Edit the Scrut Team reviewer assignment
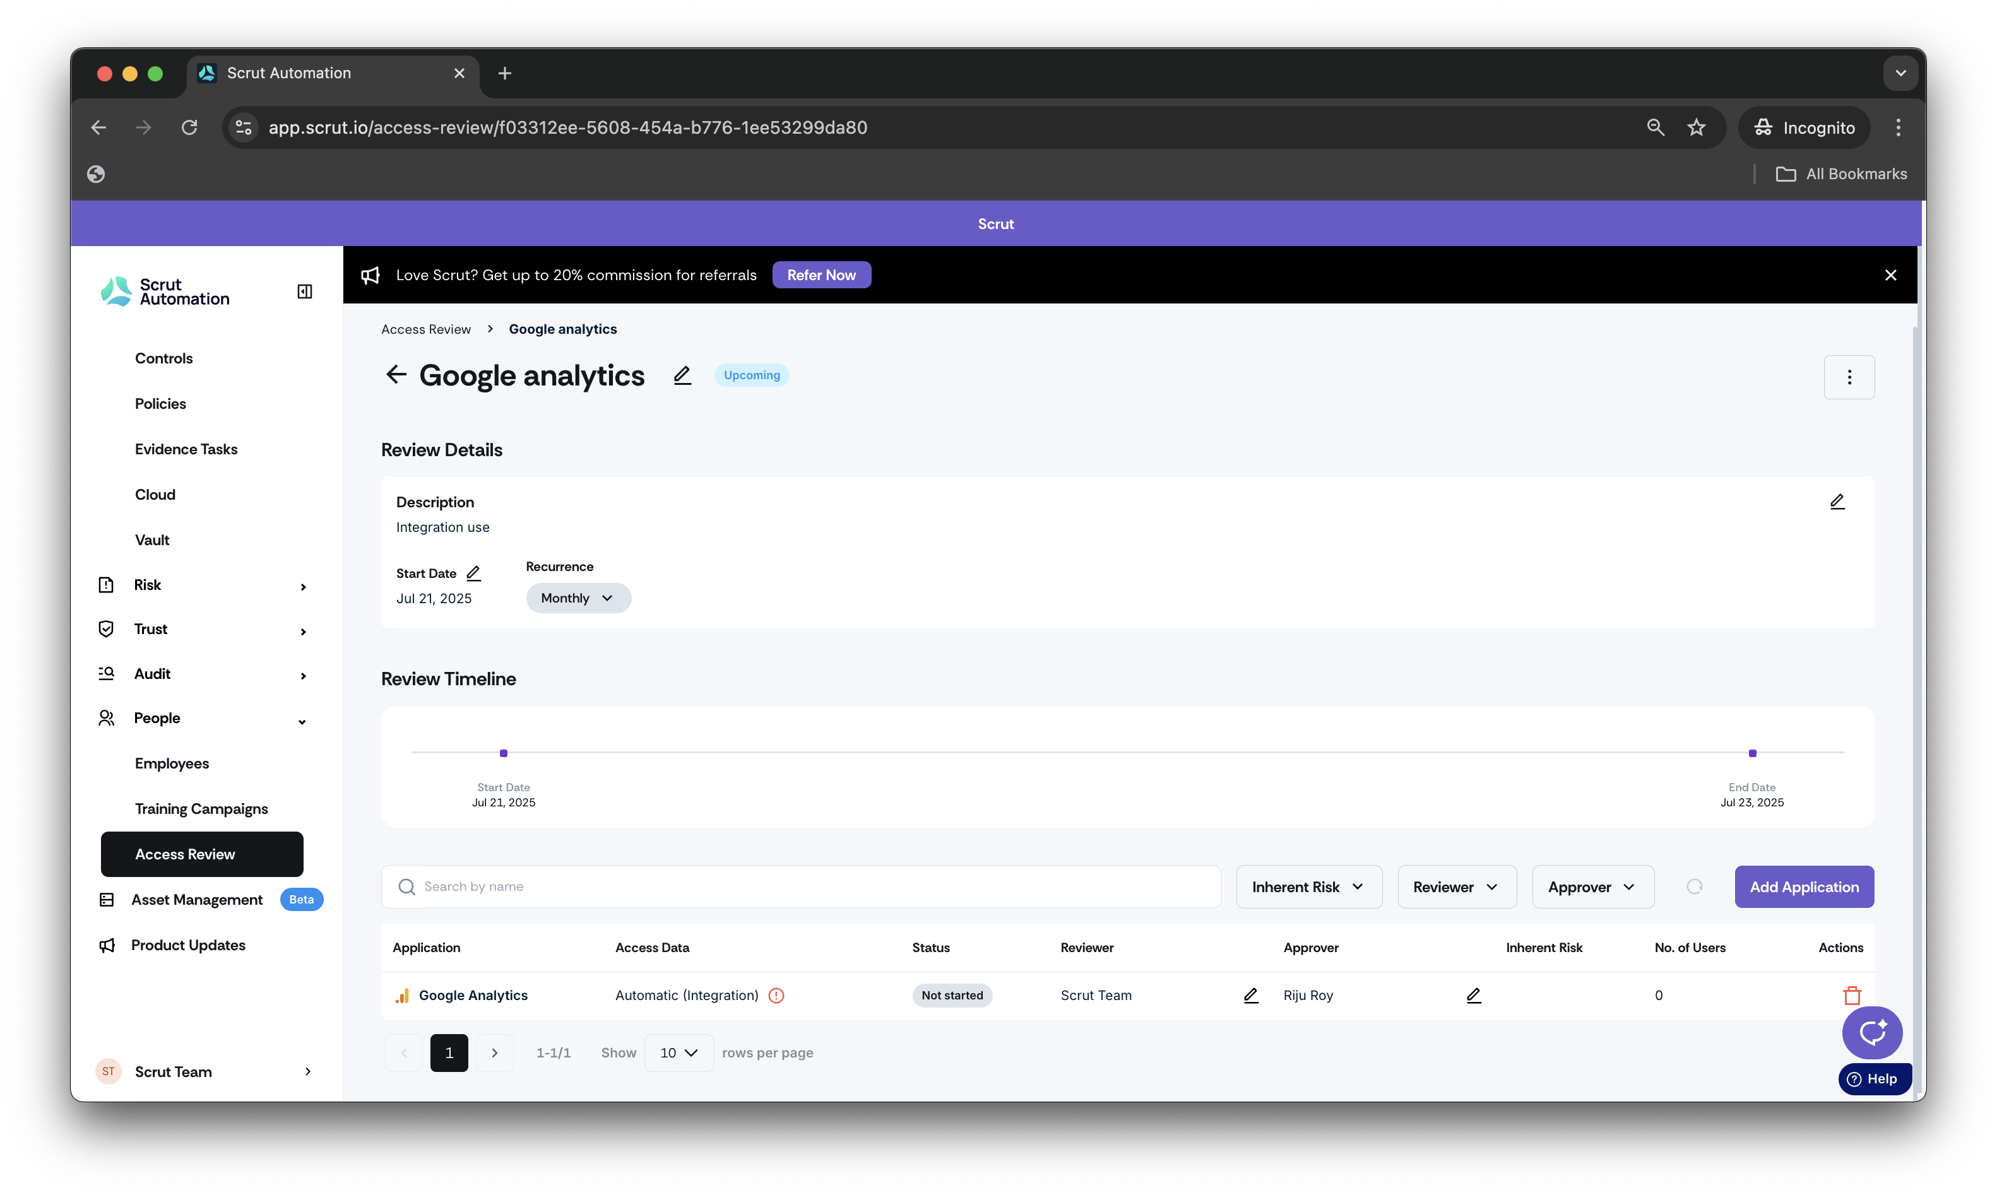 click(1250, 995)
